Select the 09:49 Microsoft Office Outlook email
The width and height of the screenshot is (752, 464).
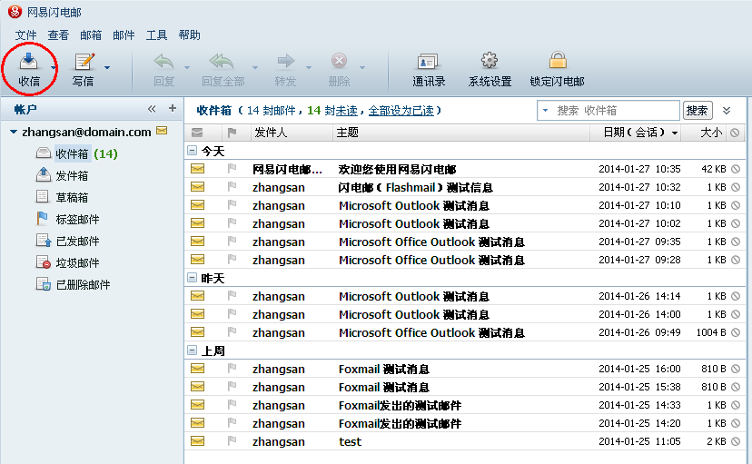(x=465, y=332)
